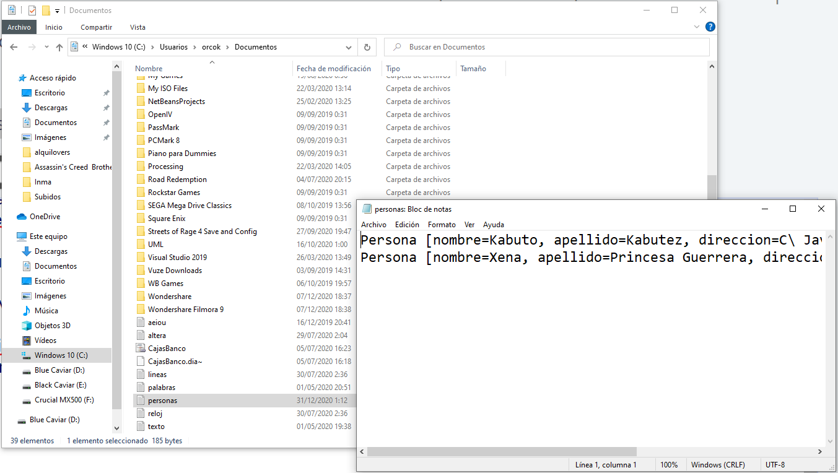Click the texto file icon

(141, 427)
